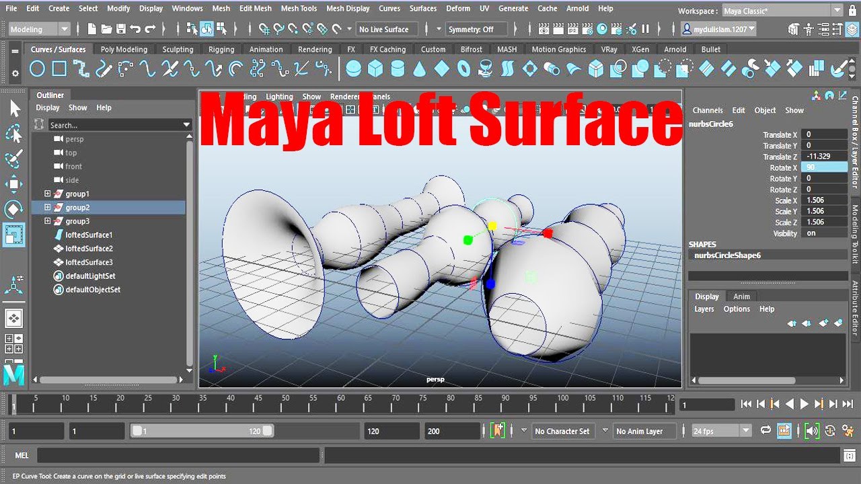Activate the Scale tool in the toolbox
Image resolution: width=861 pixels, height=484 pixels.
14,235
